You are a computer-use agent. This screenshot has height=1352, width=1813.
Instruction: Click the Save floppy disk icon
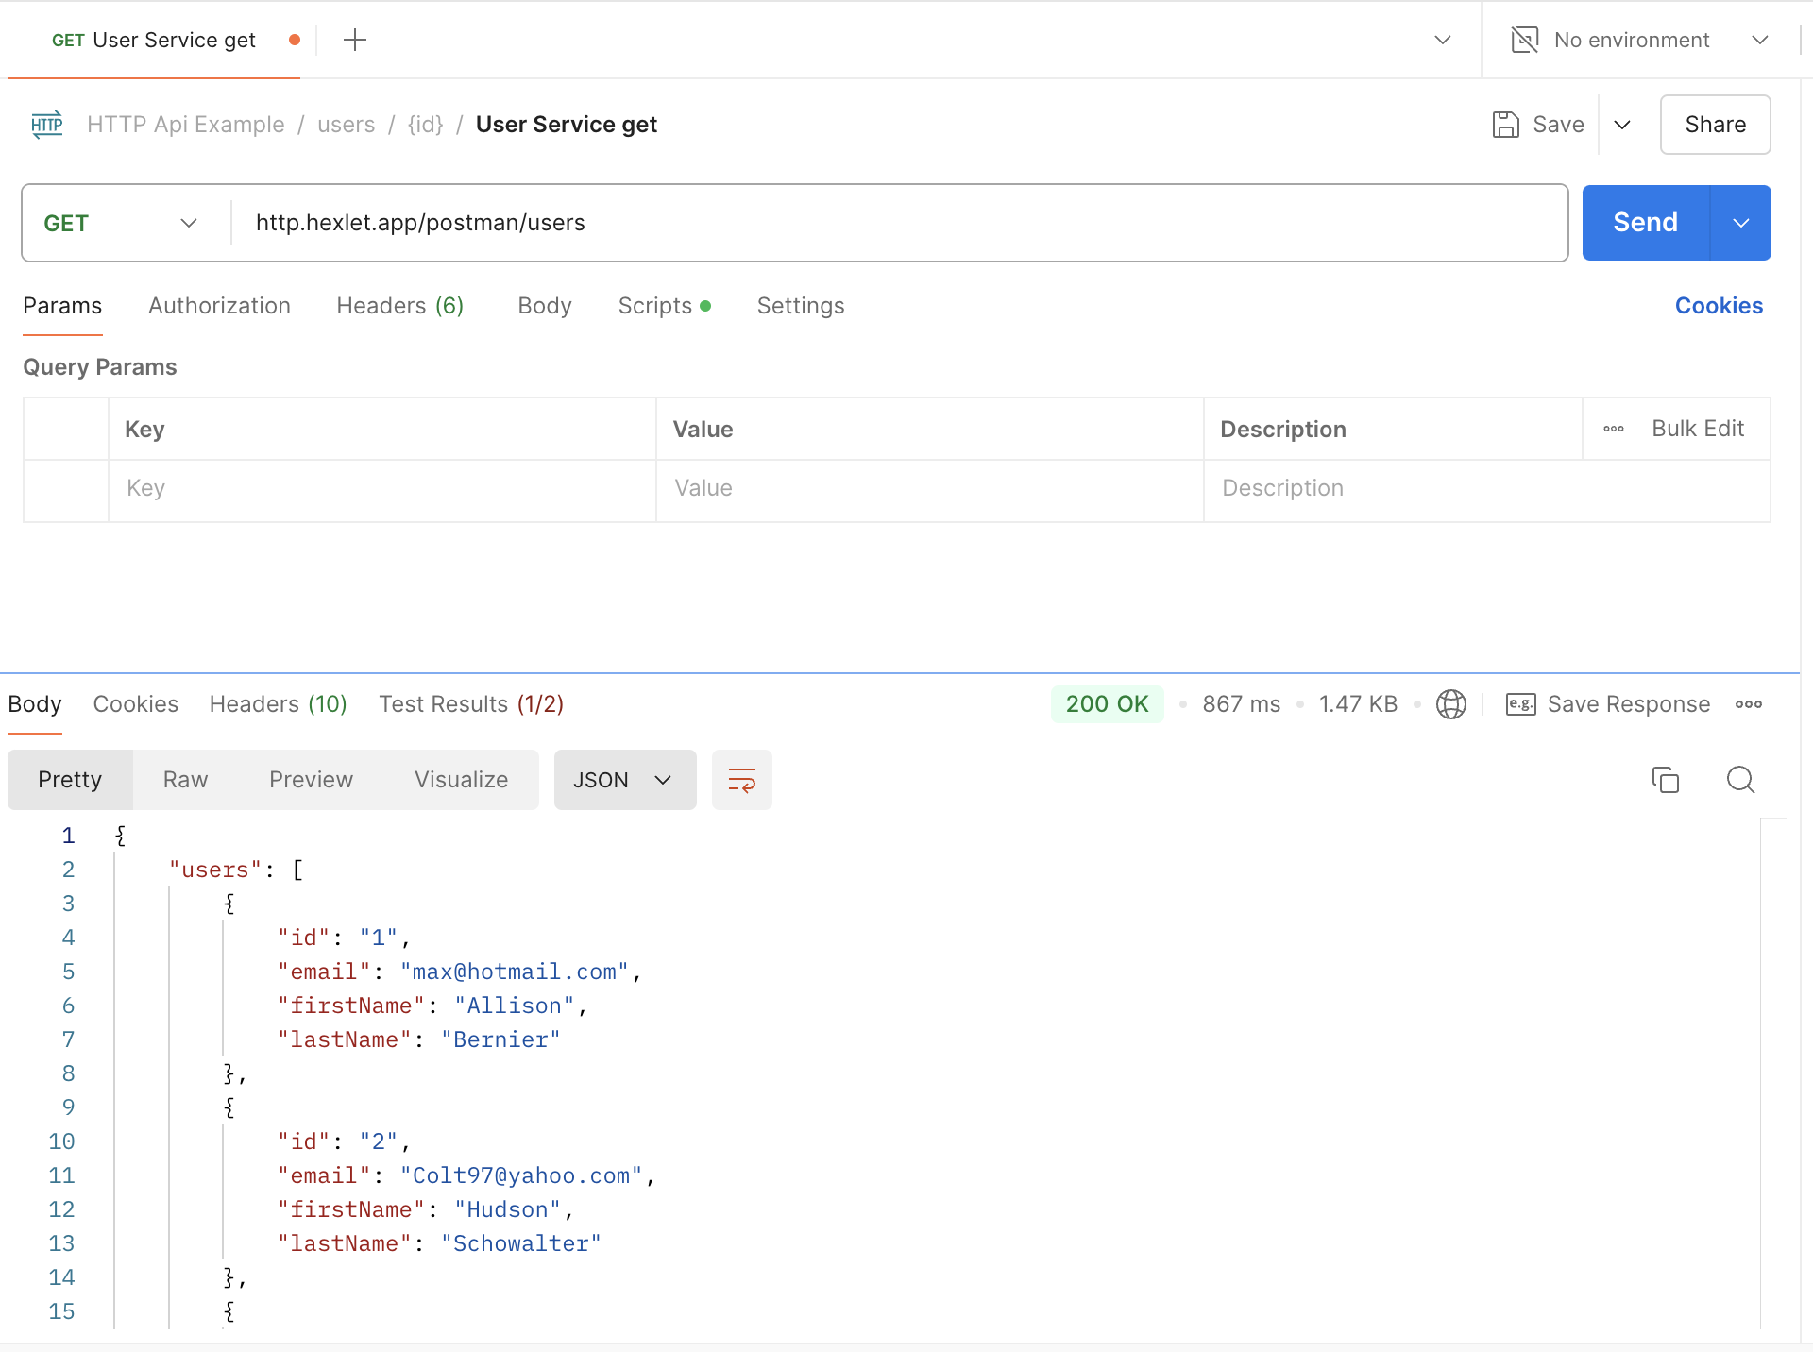(1505, 125)
